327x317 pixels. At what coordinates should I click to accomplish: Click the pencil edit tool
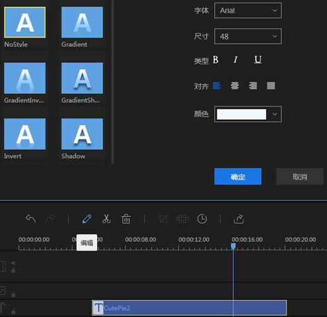click(87, 219)
